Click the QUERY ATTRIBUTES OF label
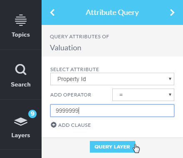Viewport: 183px width, 158px height. [x=79, y=37]
